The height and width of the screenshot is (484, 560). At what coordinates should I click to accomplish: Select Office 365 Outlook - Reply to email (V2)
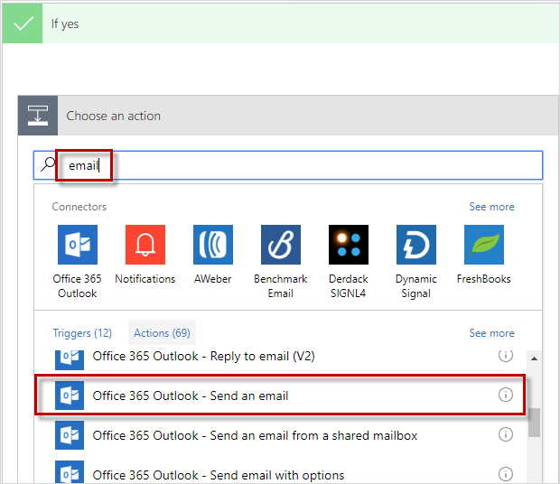pos(280,359)
